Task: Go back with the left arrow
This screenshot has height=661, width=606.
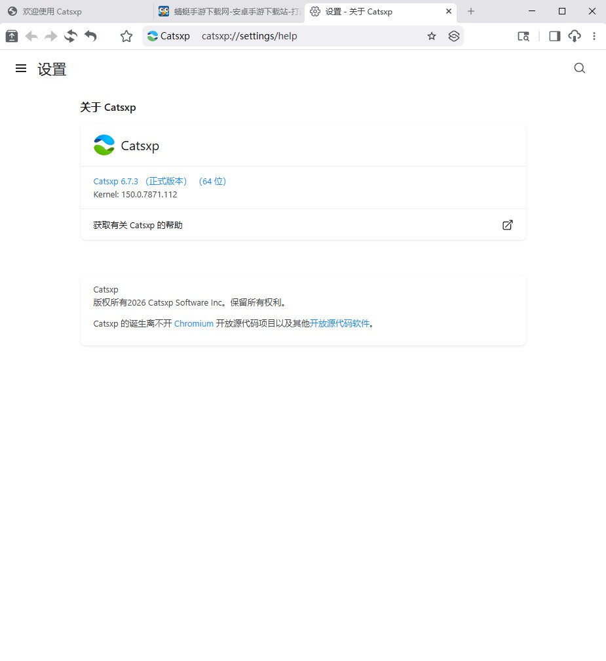Action: tap(31, 36)
